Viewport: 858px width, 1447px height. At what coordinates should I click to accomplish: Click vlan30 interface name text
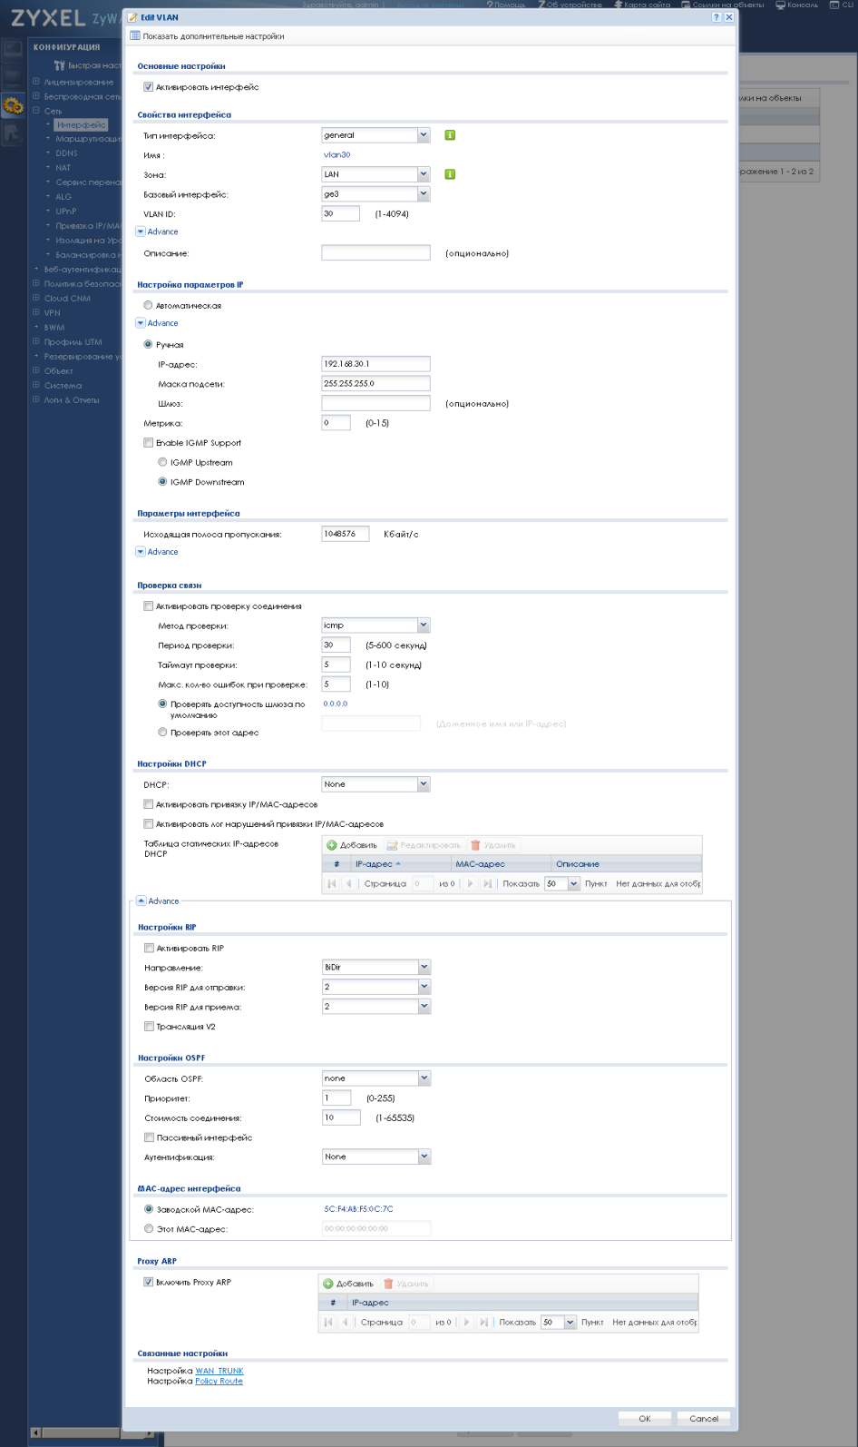[337, 155]
